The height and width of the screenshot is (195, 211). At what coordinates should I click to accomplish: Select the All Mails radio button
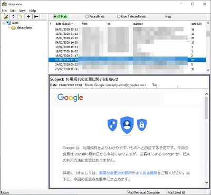pos(55,16)
